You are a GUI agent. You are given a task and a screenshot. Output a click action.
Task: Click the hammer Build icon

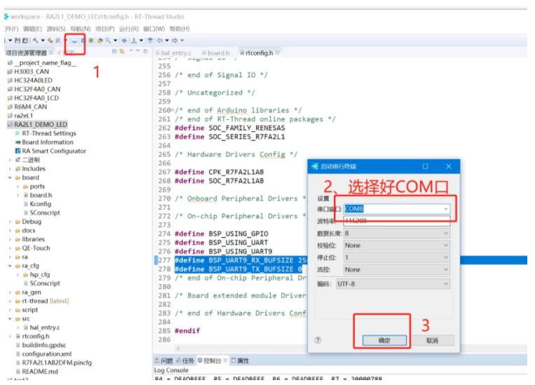coord(36,41)
